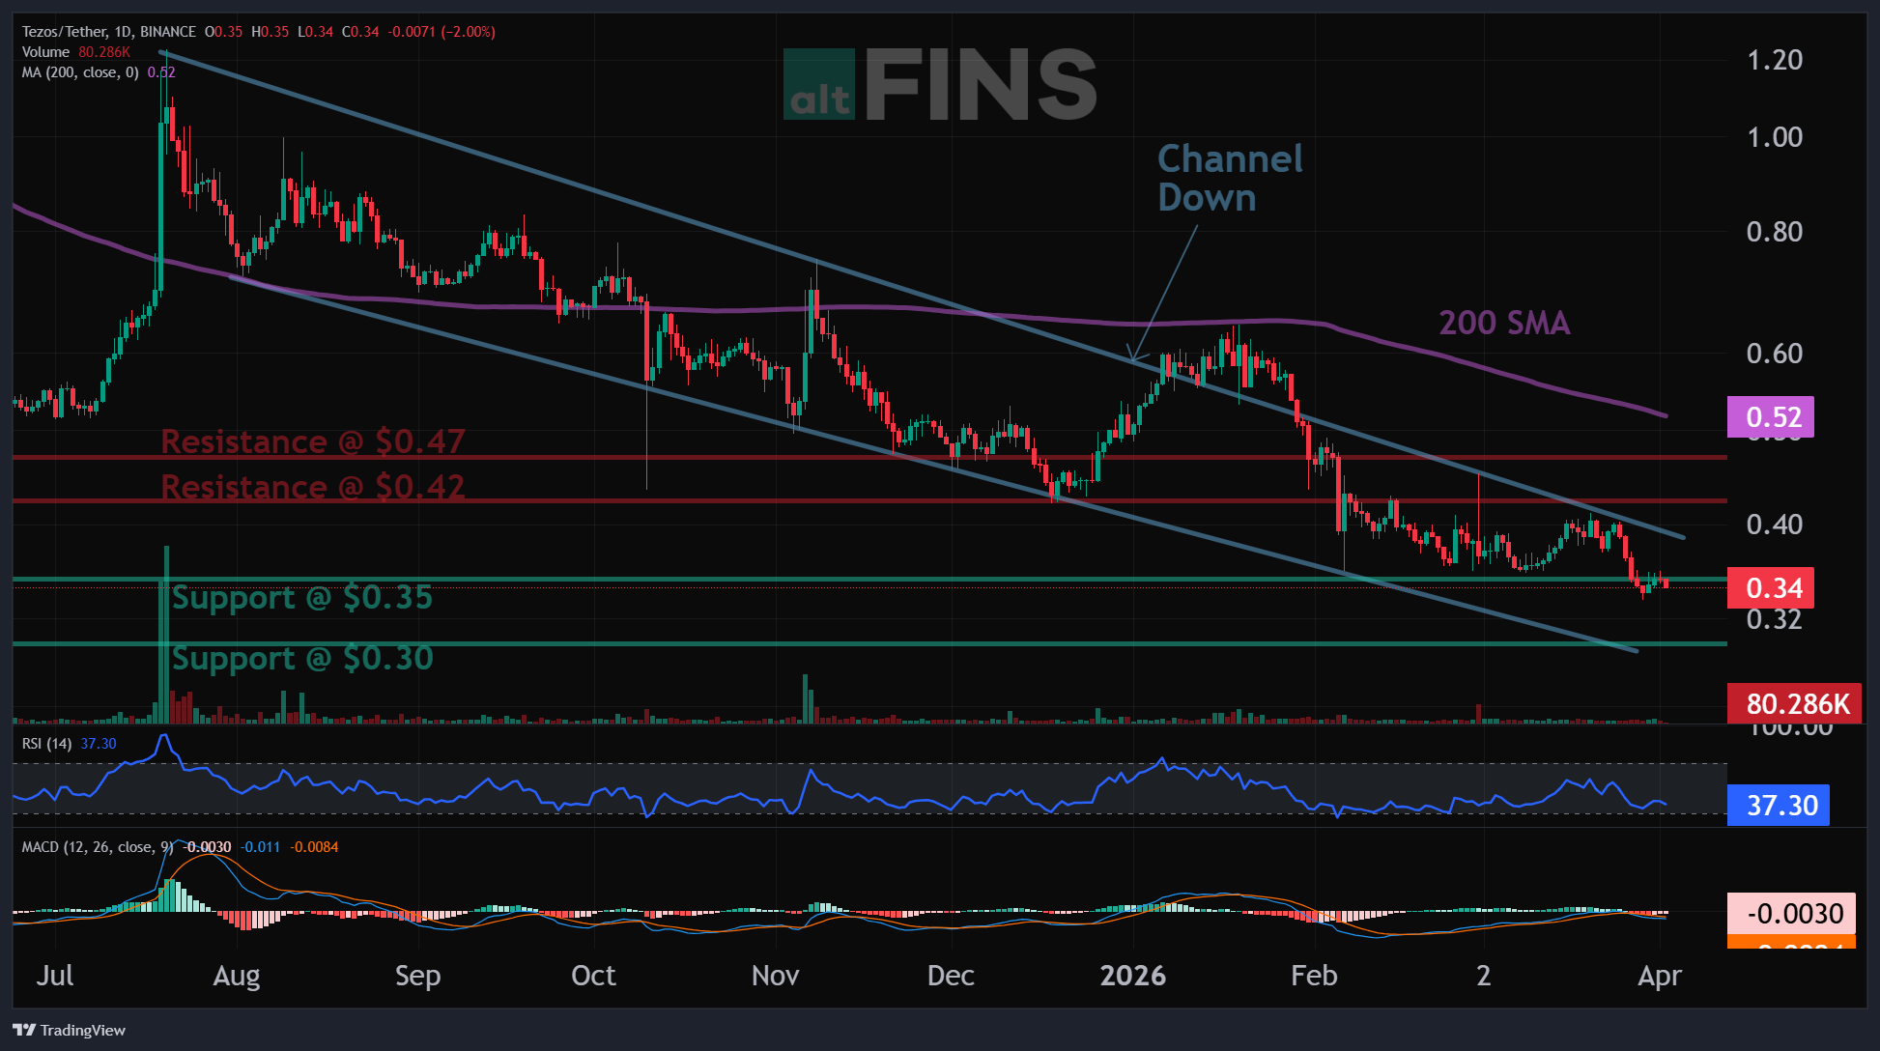The height and width of the screenshot is (1051, 1880).
Task: Select the Support @ $0.30 text annotation
Action: [301, 659]
